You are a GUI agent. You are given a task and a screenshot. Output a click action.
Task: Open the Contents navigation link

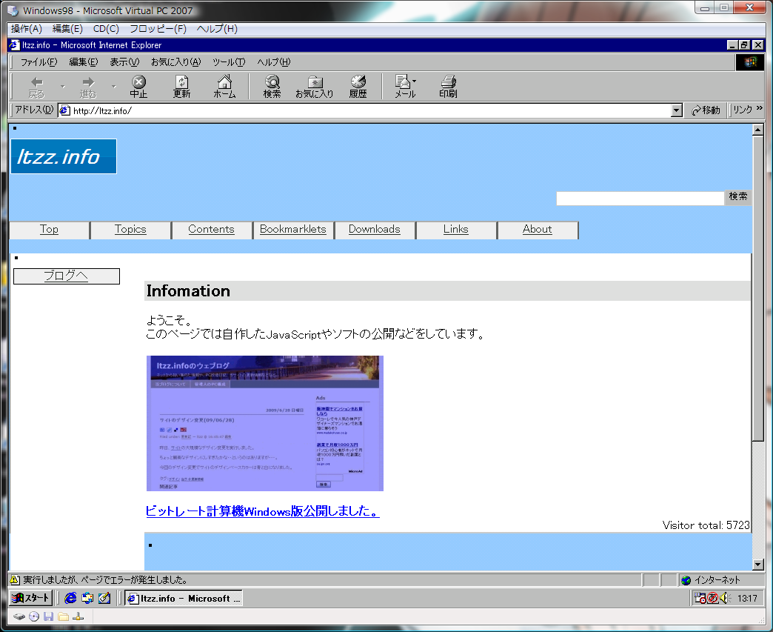(212, 229)
